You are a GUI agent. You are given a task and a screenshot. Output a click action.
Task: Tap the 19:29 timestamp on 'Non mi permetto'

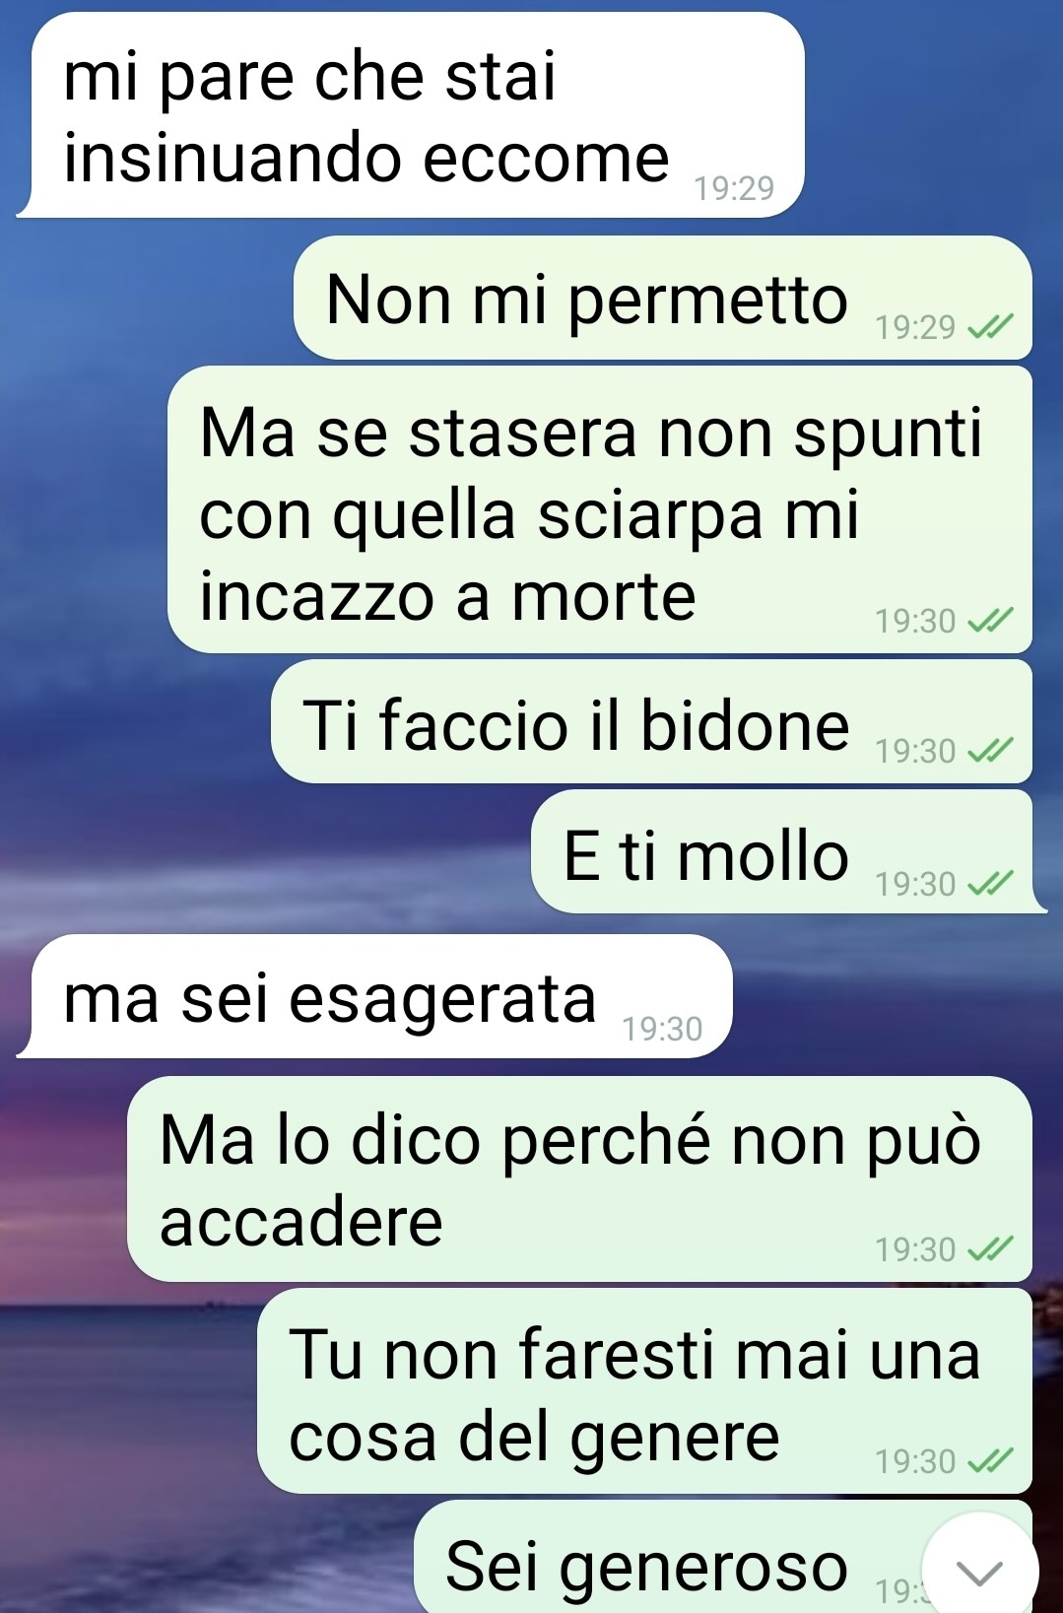click(x=915, y=327)
